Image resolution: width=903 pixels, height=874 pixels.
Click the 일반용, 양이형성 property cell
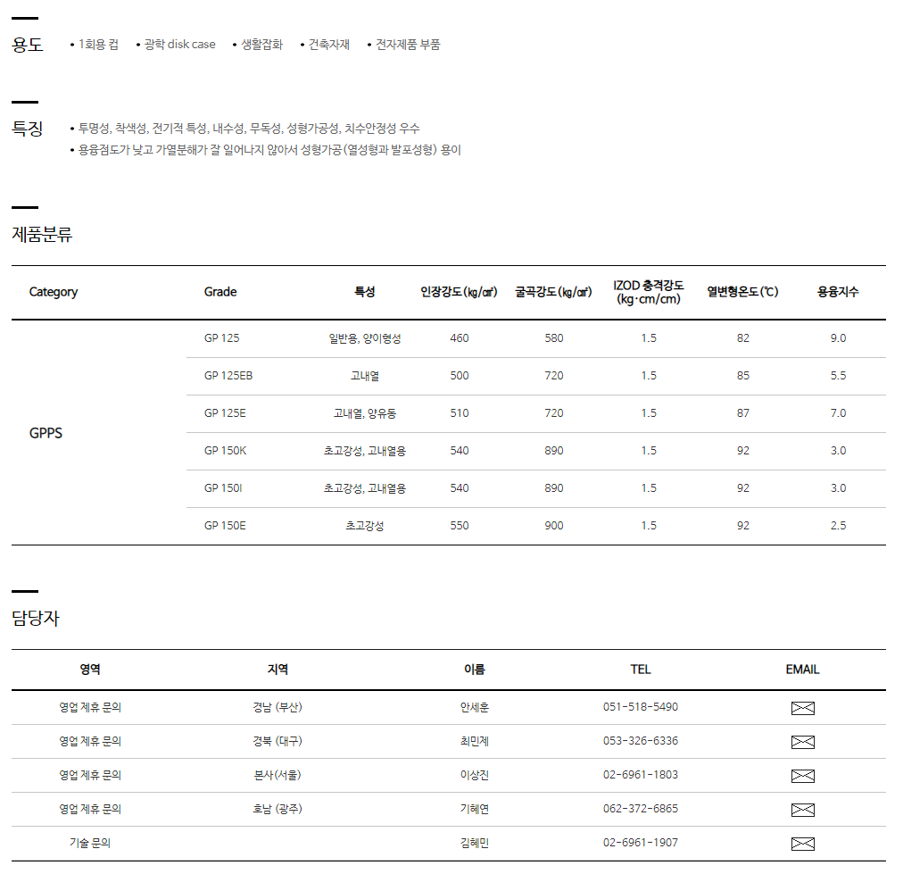point(365,338)
